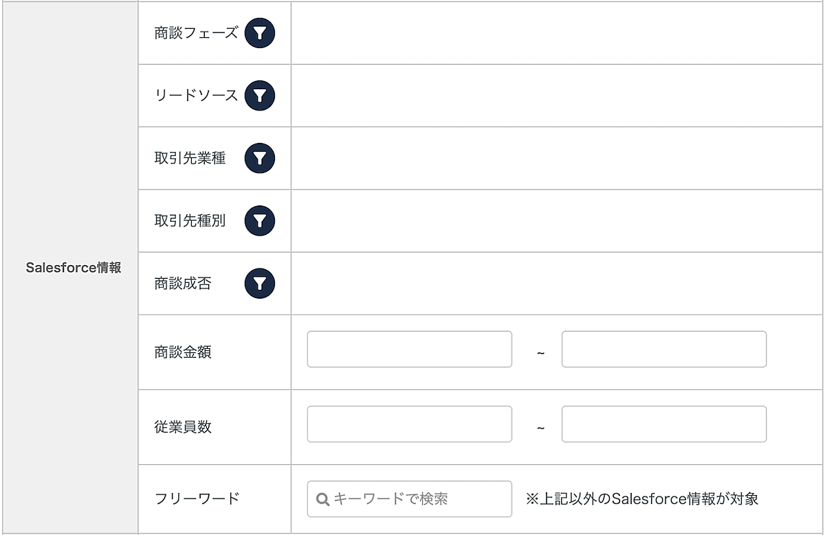Select the リードソース label text
Viewport: 825px width, 535px height.
point(196,96)
